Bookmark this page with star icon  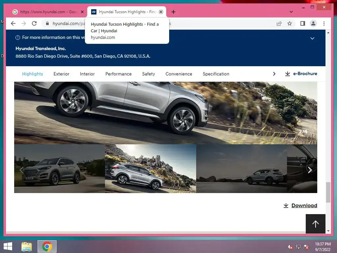point(290,23)
